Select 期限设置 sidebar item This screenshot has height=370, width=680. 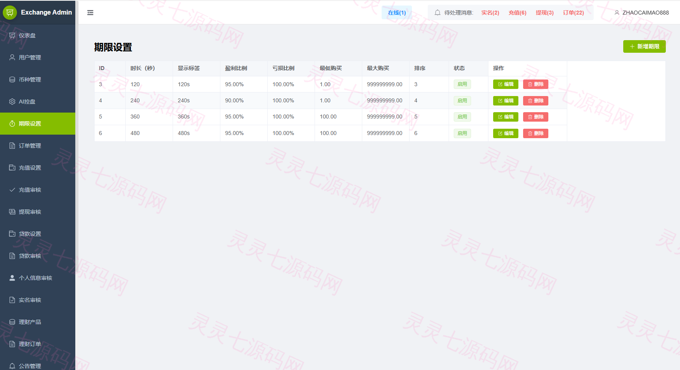(x=37, y=124)
